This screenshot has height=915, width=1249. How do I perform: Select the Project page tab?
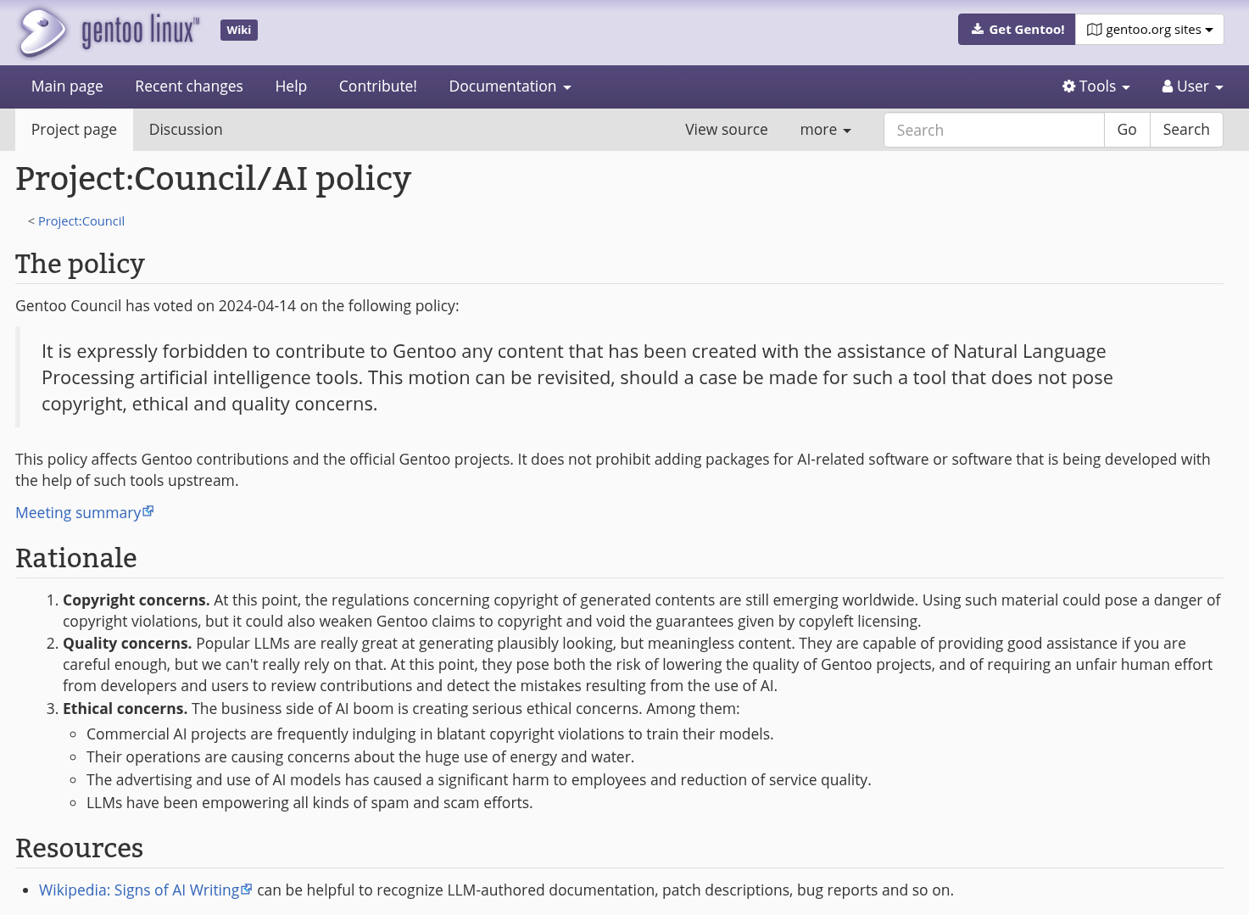pos(74,130)
